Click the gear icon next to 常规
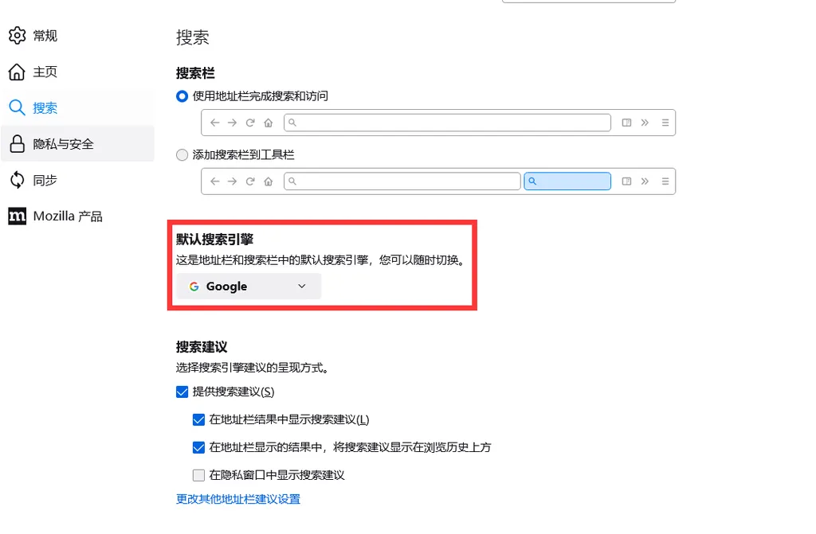 click(18, 35)
